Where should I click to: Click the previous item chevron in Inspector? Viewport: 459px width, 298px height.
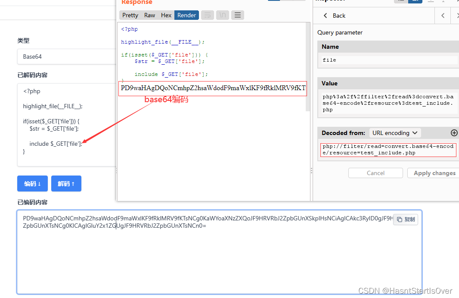[443, 16]
